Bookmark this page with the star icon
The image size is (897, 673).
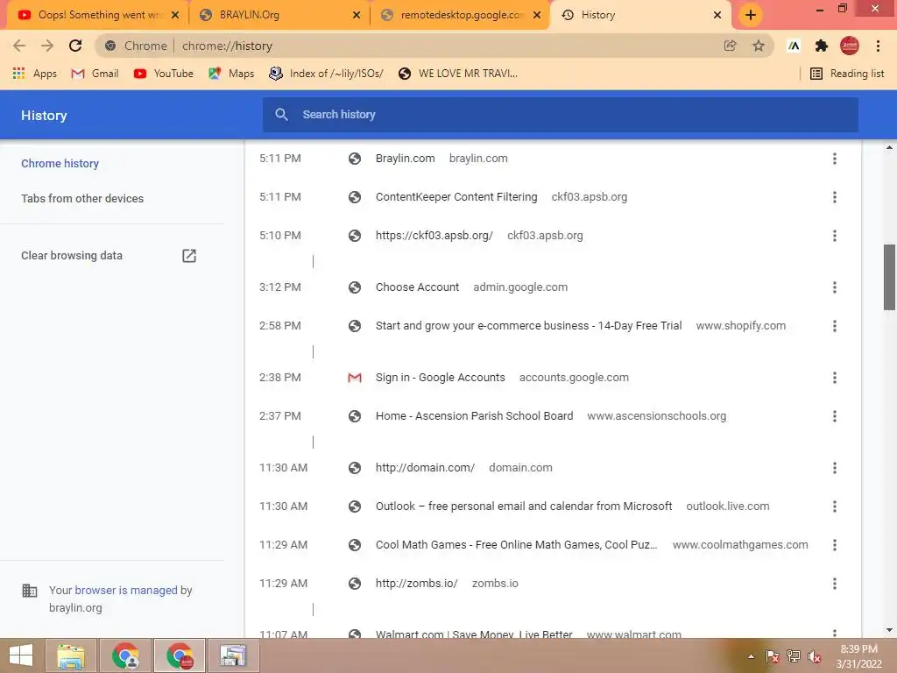click(759, 46)
